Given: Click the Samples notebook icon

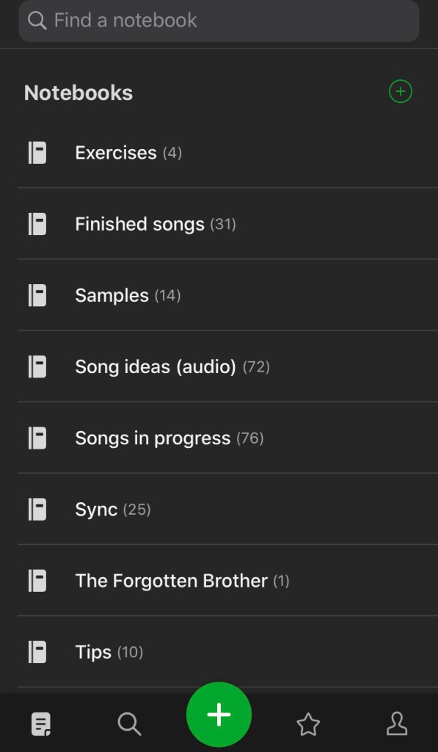Looking at the screenshot, I should click(x=37, y=295).
